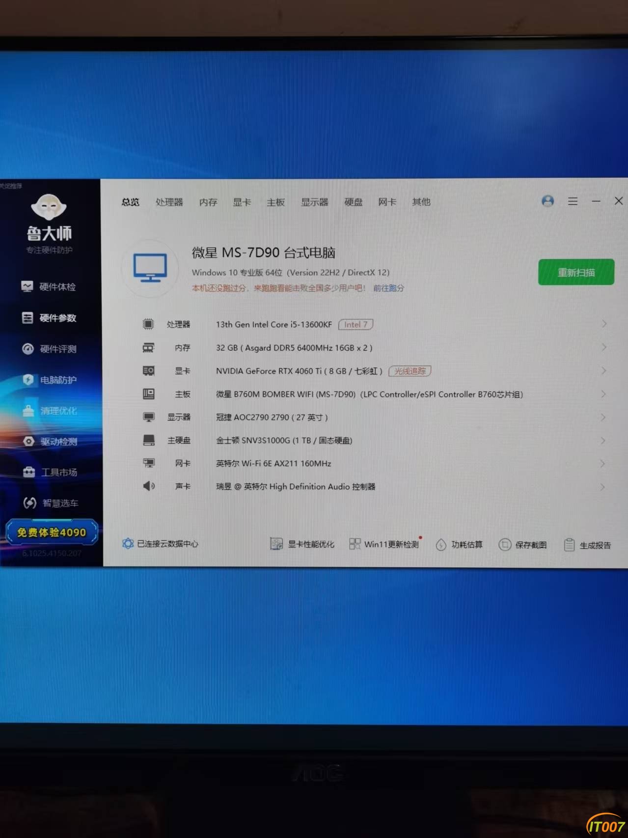Viewport: 628px width, 838px height.
Task: Open 硬件体检 in the sidebar
Action: 49,287
